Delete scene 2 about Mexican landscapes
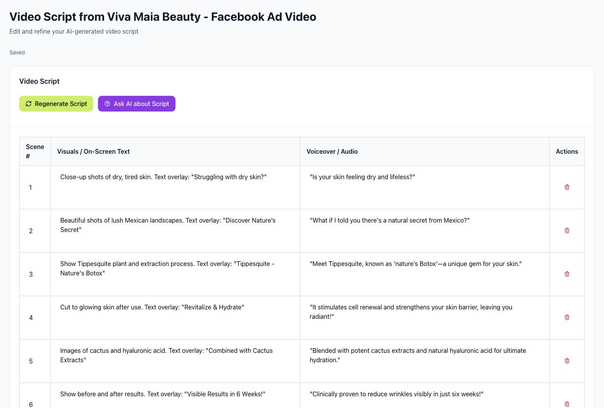 click(567, 230)
